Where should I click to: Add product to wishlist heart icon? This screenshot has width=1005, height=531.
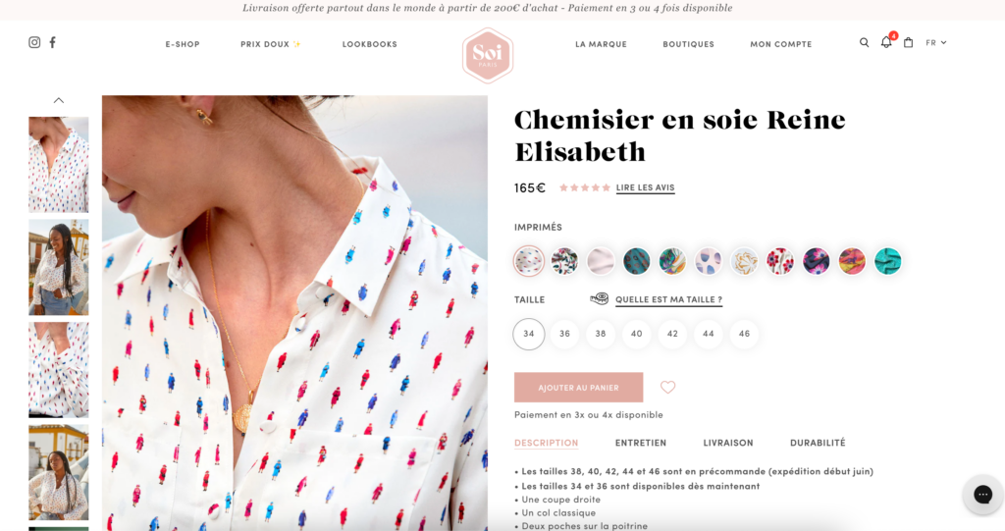[667, 387]
